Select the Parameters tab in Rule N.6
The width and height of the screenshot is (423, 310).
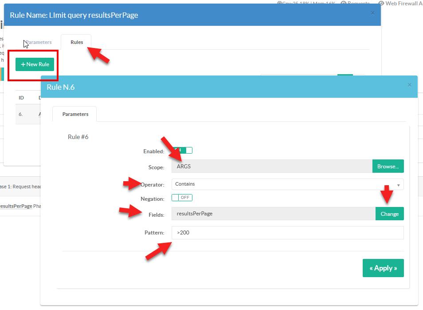[x=75, y=114]
